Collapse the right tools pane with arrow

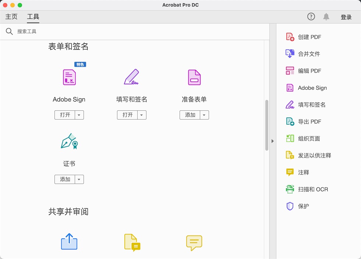273,141
